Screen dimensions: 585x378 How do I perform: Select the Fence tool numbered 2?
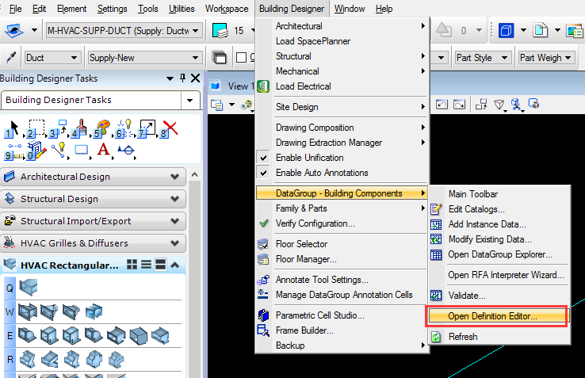(x=36, y=128)
